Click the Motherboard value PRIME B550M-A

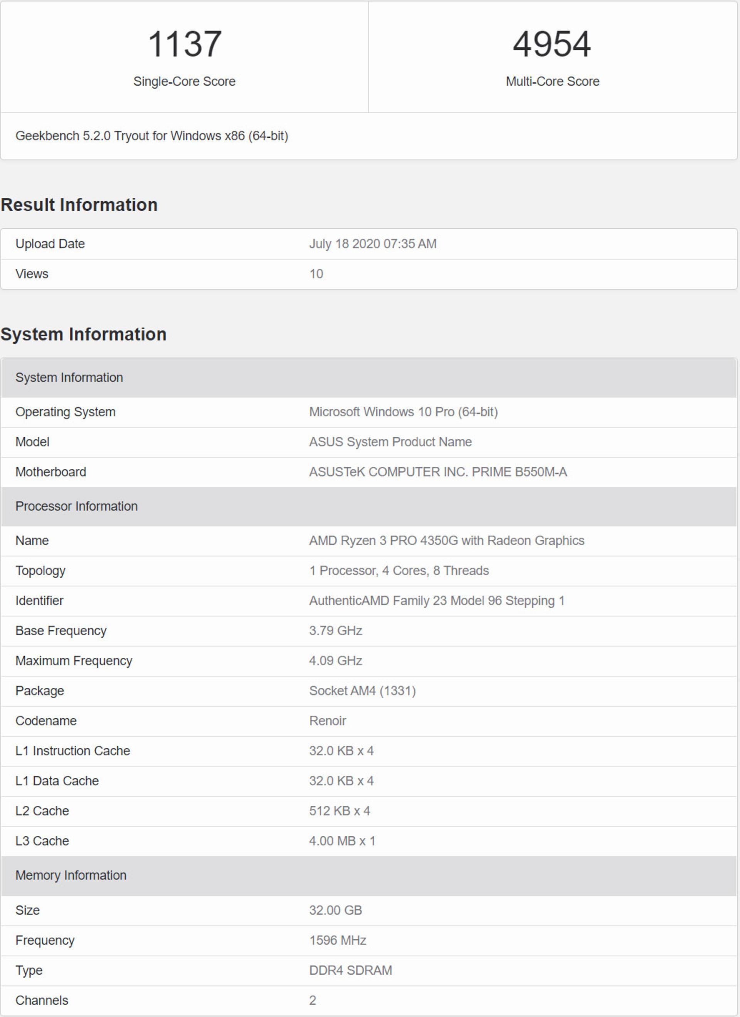point(438,472)
